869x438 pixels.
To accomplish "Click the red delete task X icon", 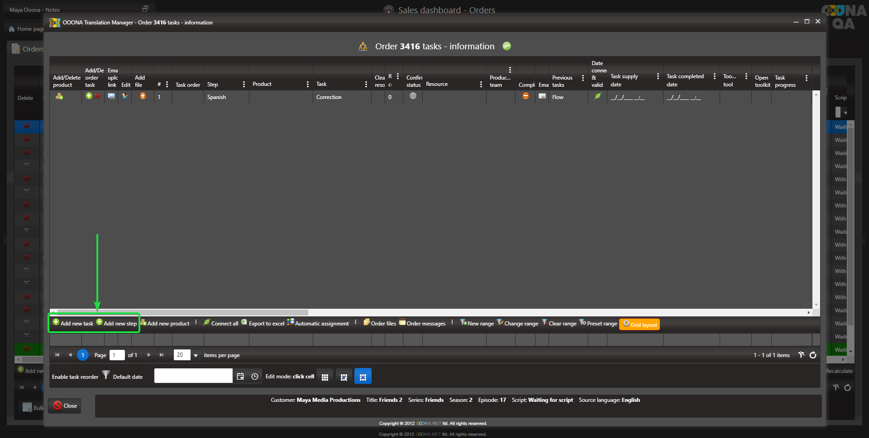I will coord(97,96).
